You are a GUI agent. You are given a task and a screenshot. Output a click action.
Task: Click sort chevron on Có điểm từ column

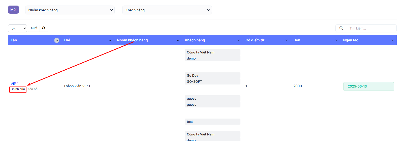click(x=287, y=40)
